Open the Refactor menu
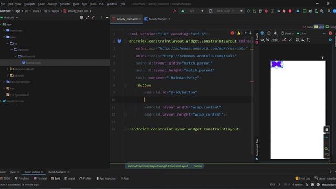The height and width of the screenshot is (189, 336). [65, 4]
